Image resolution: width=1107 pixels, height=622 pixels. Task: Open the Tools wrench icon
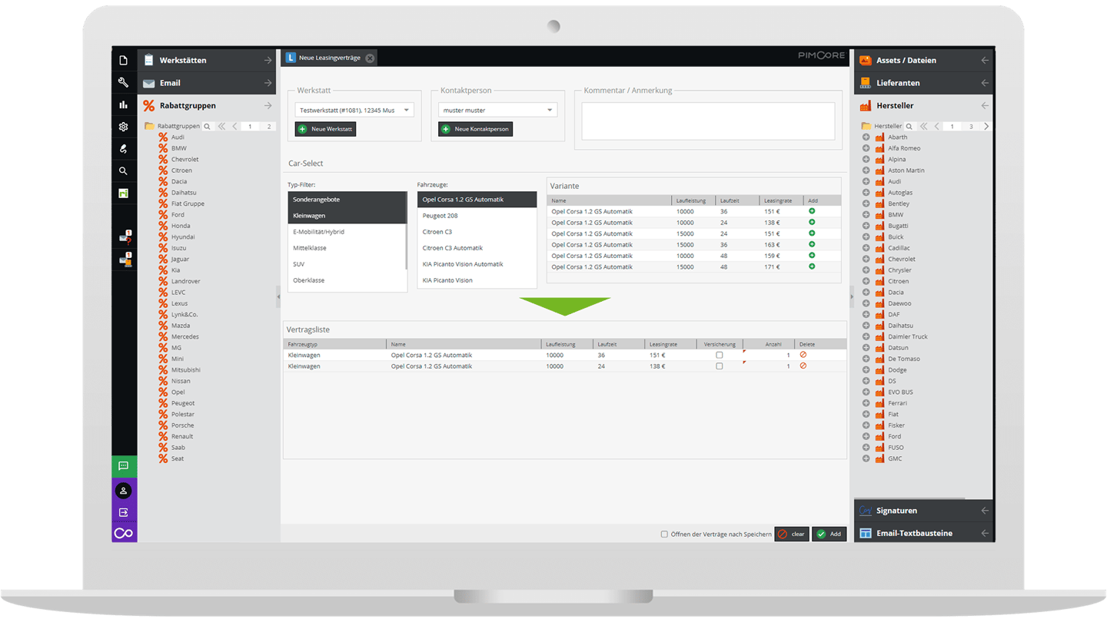(x=123, y=82)
